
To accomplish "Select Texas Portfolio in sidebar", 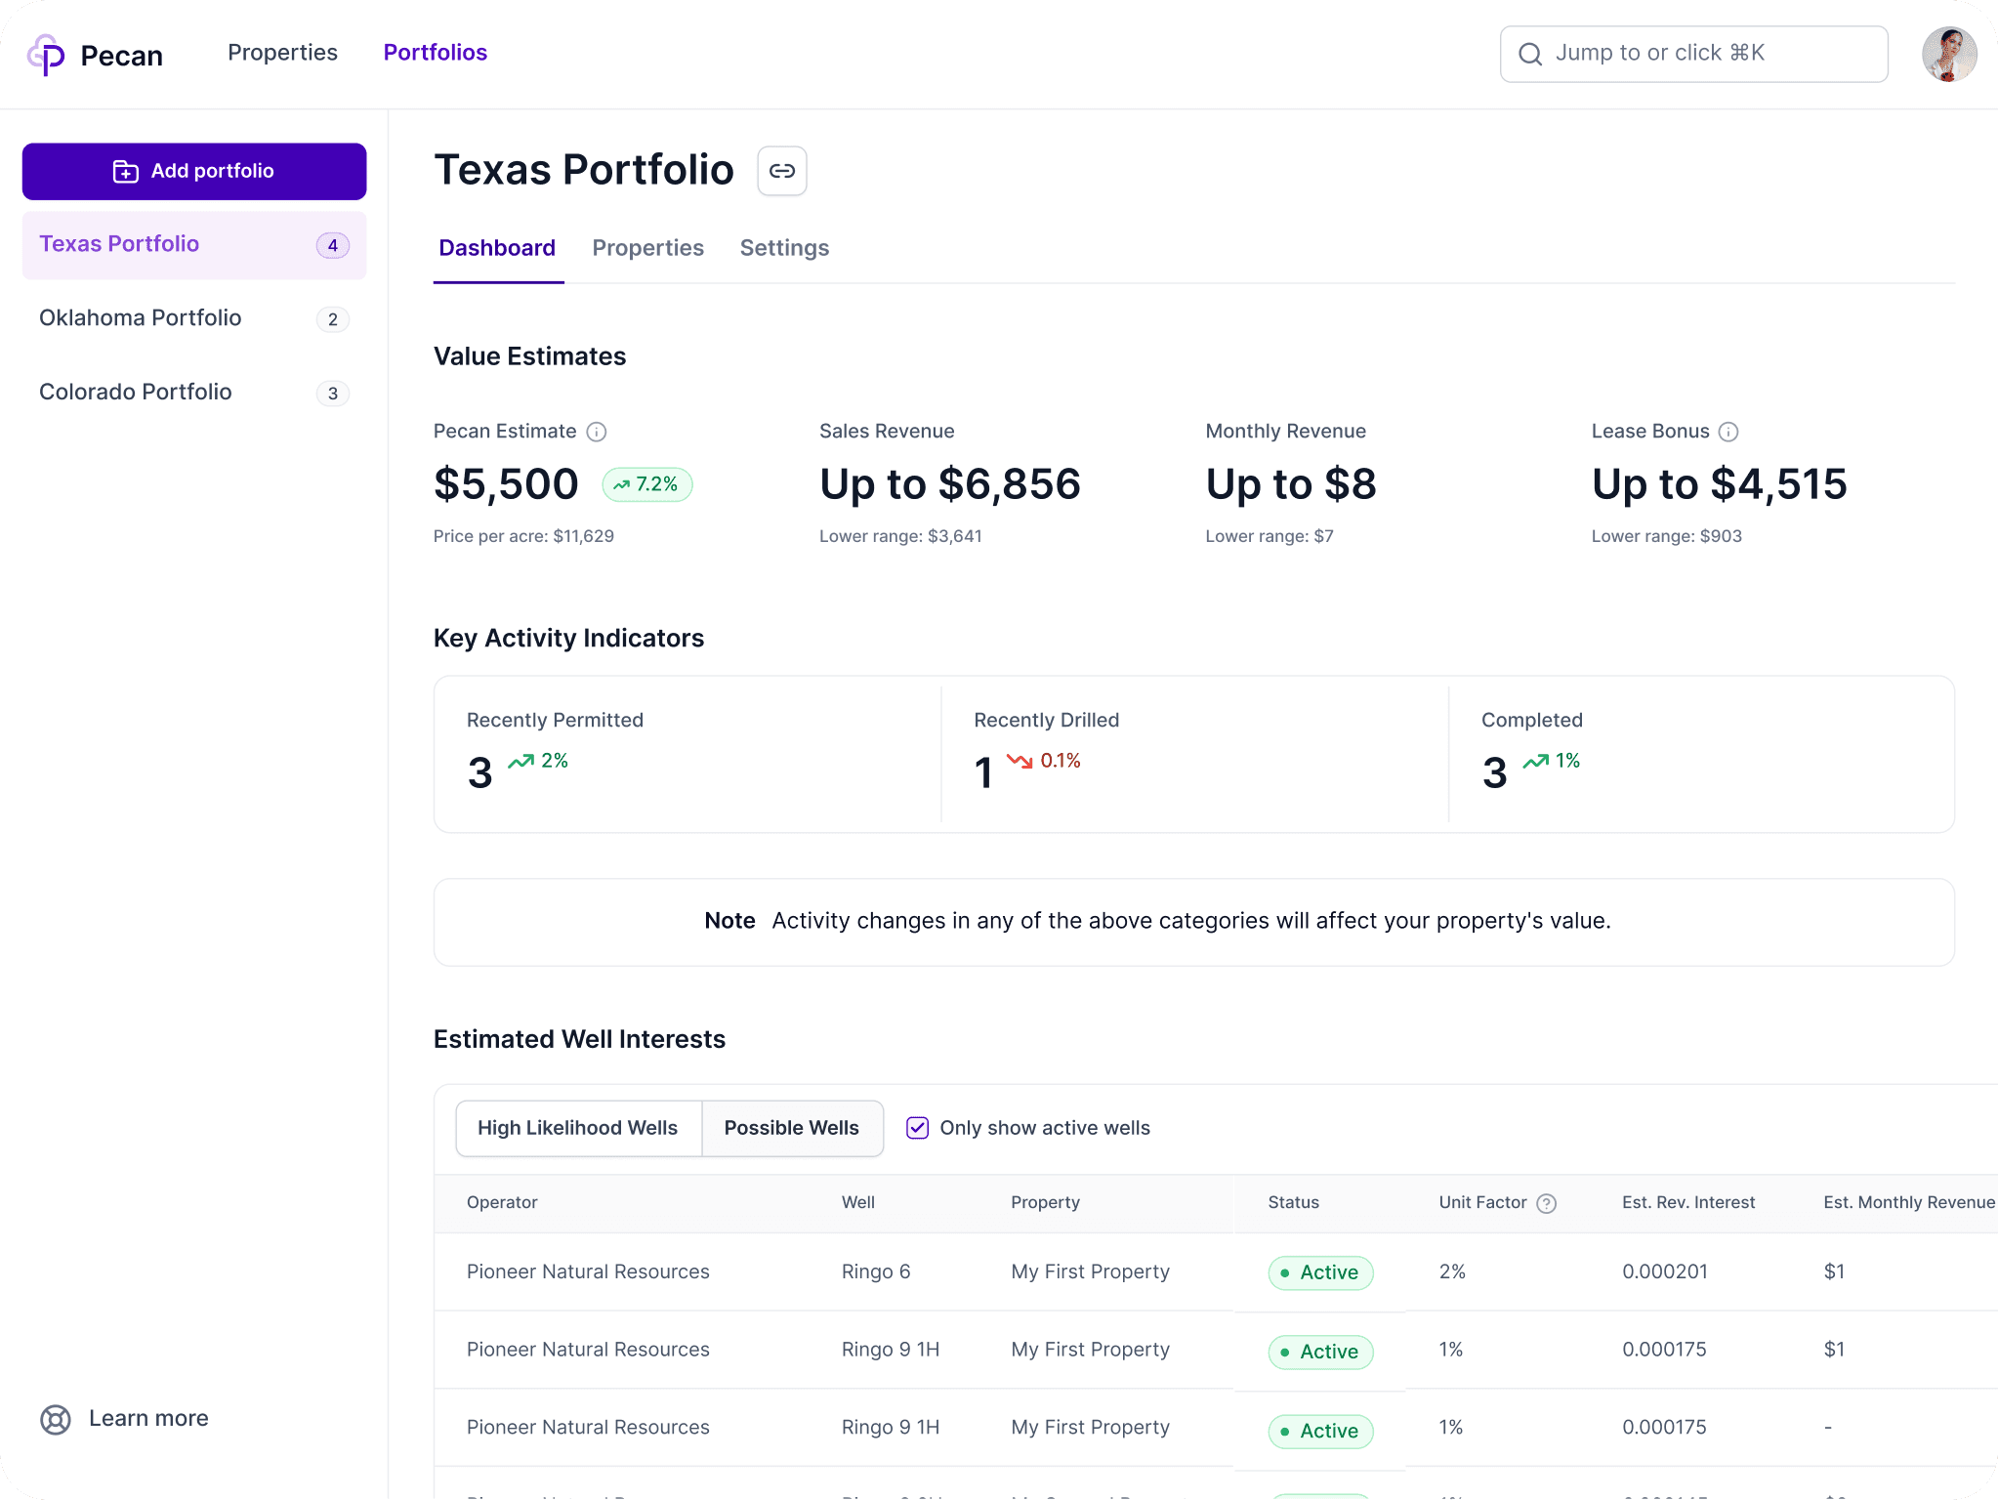I will 194,245.
